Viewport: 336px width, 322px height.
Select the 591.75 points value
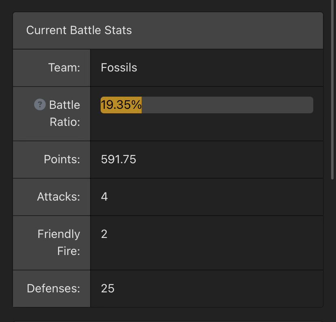pos(118,160)
